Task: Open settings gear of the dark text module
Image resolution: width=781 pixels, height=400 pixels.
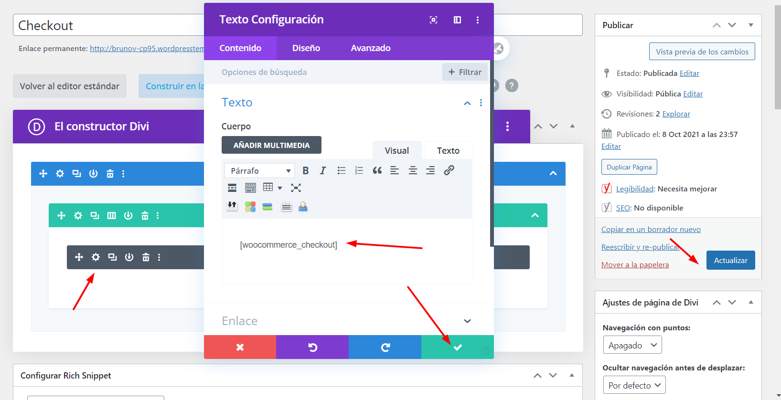Action: tap(96, 257)
